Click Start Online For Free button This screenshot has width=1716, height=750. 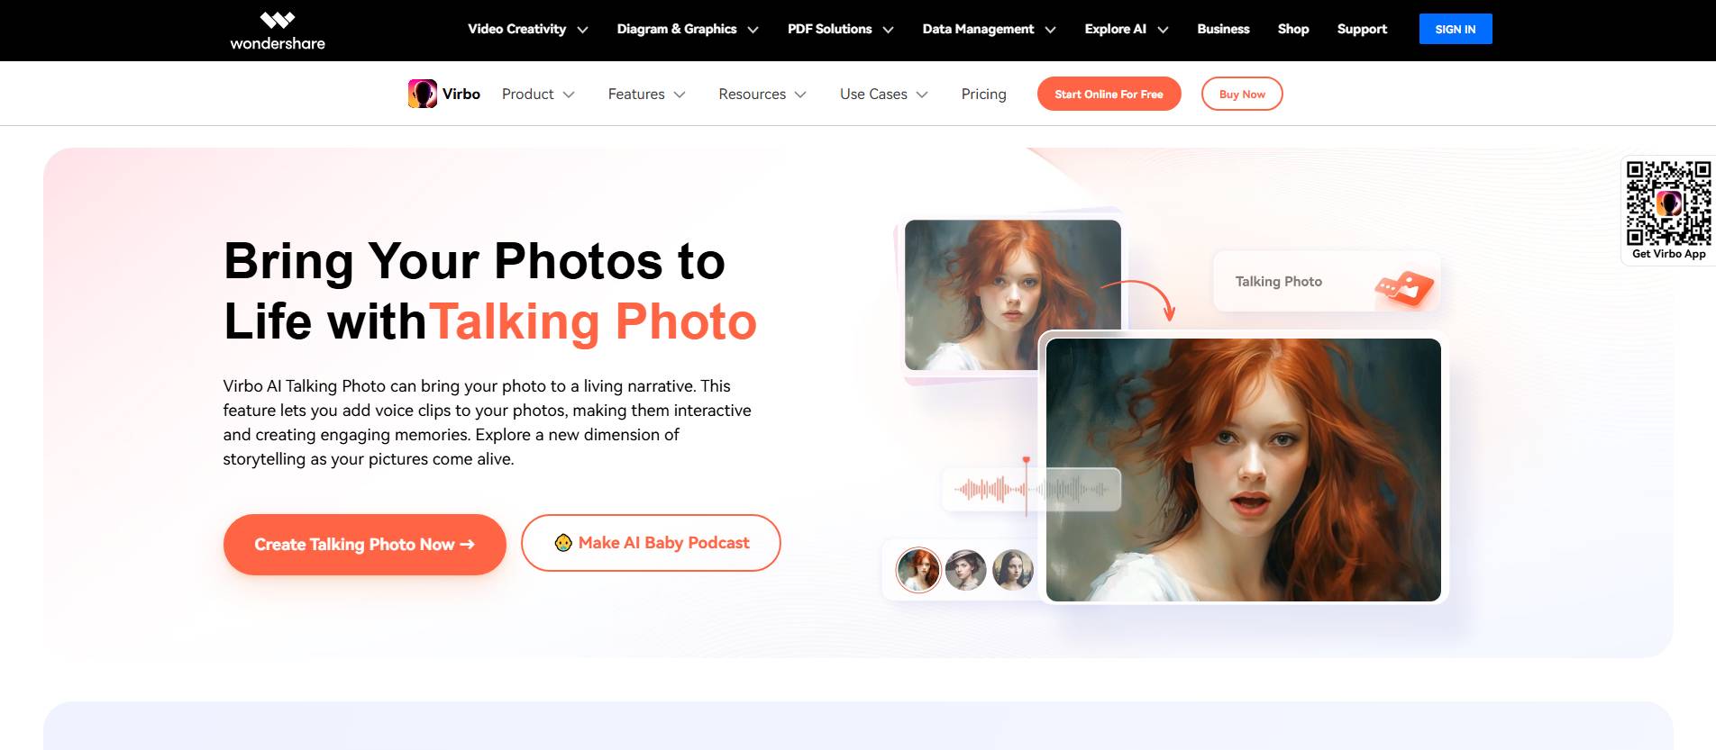click(x=1109, y=94)
